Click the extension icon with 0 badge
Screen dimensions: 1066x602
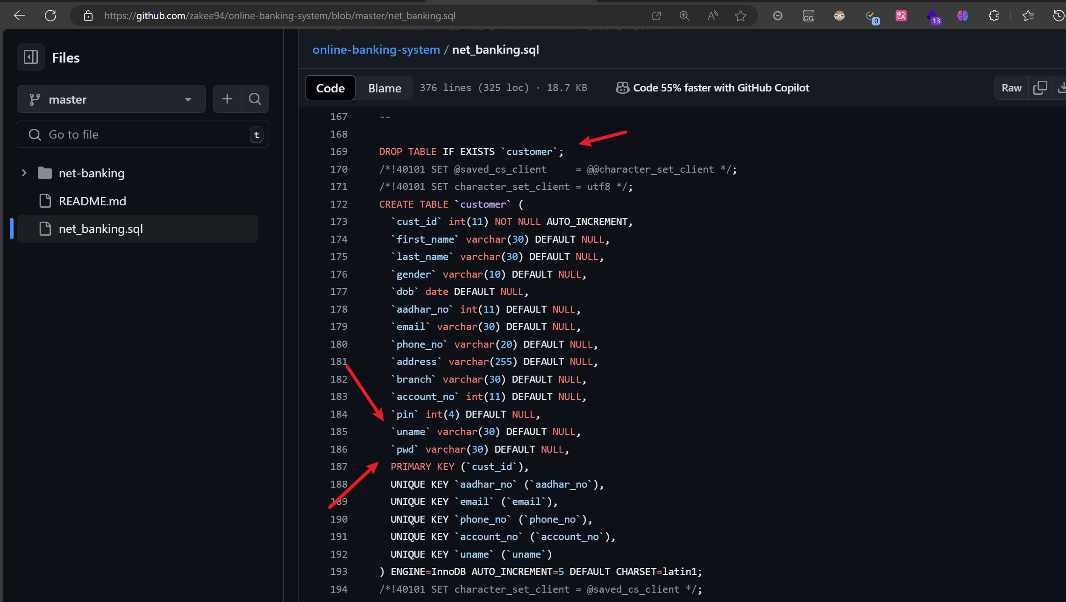(x=871, y=17)
